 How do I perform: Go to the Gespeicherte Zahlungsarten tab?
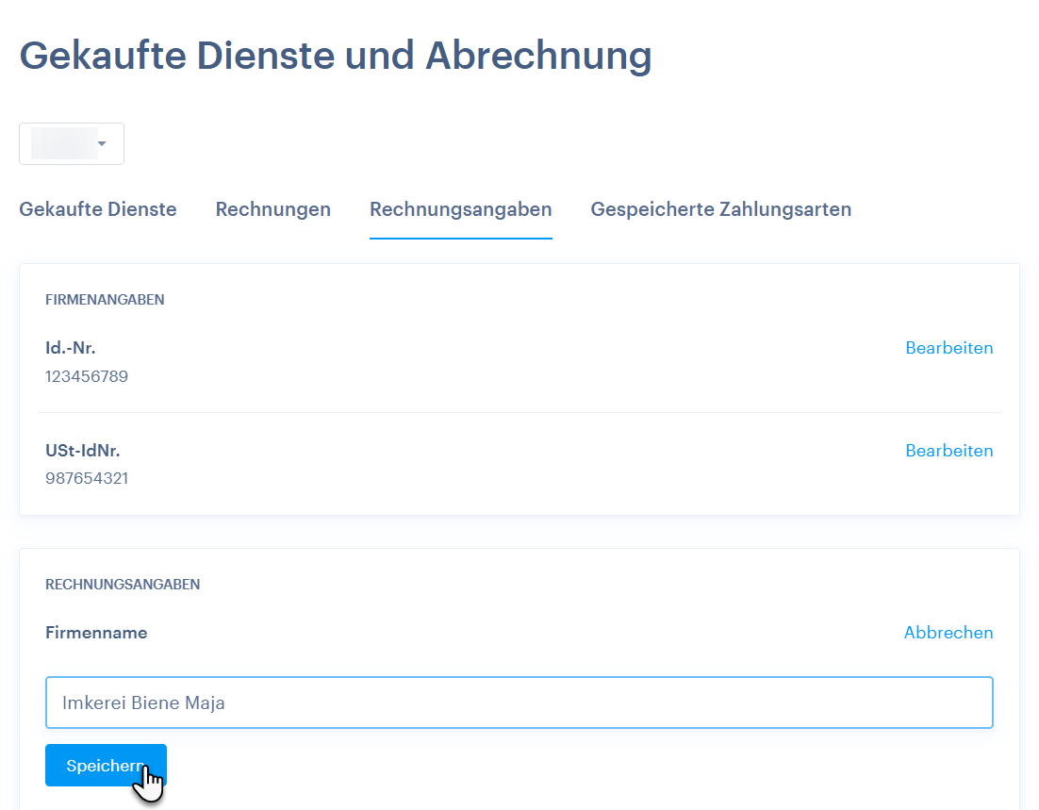pos(720,209)
